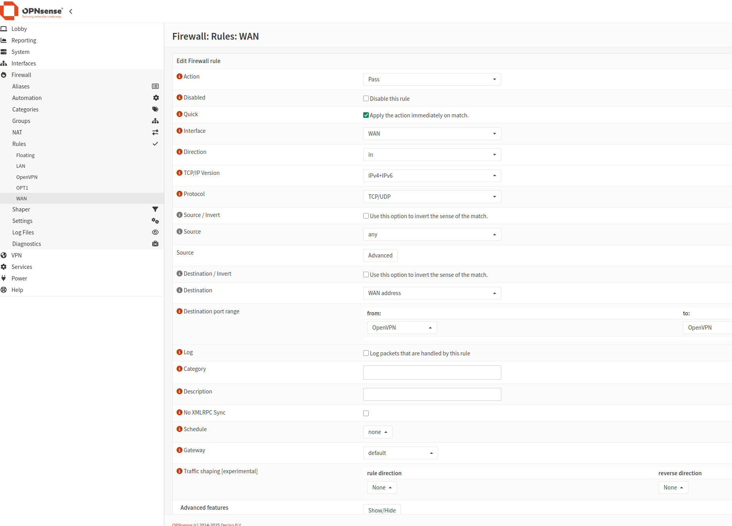Collapse sidebar with the chevron arrow

71,12
